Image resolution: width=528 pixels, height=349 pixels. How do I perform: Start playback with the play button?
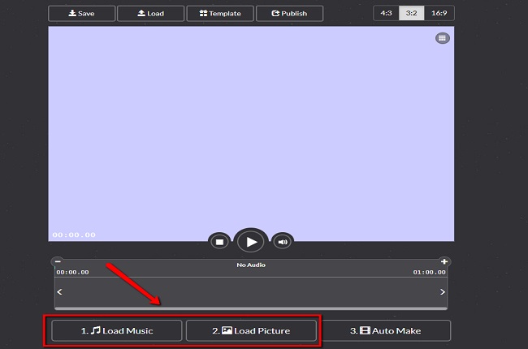[x=251, y=242]
